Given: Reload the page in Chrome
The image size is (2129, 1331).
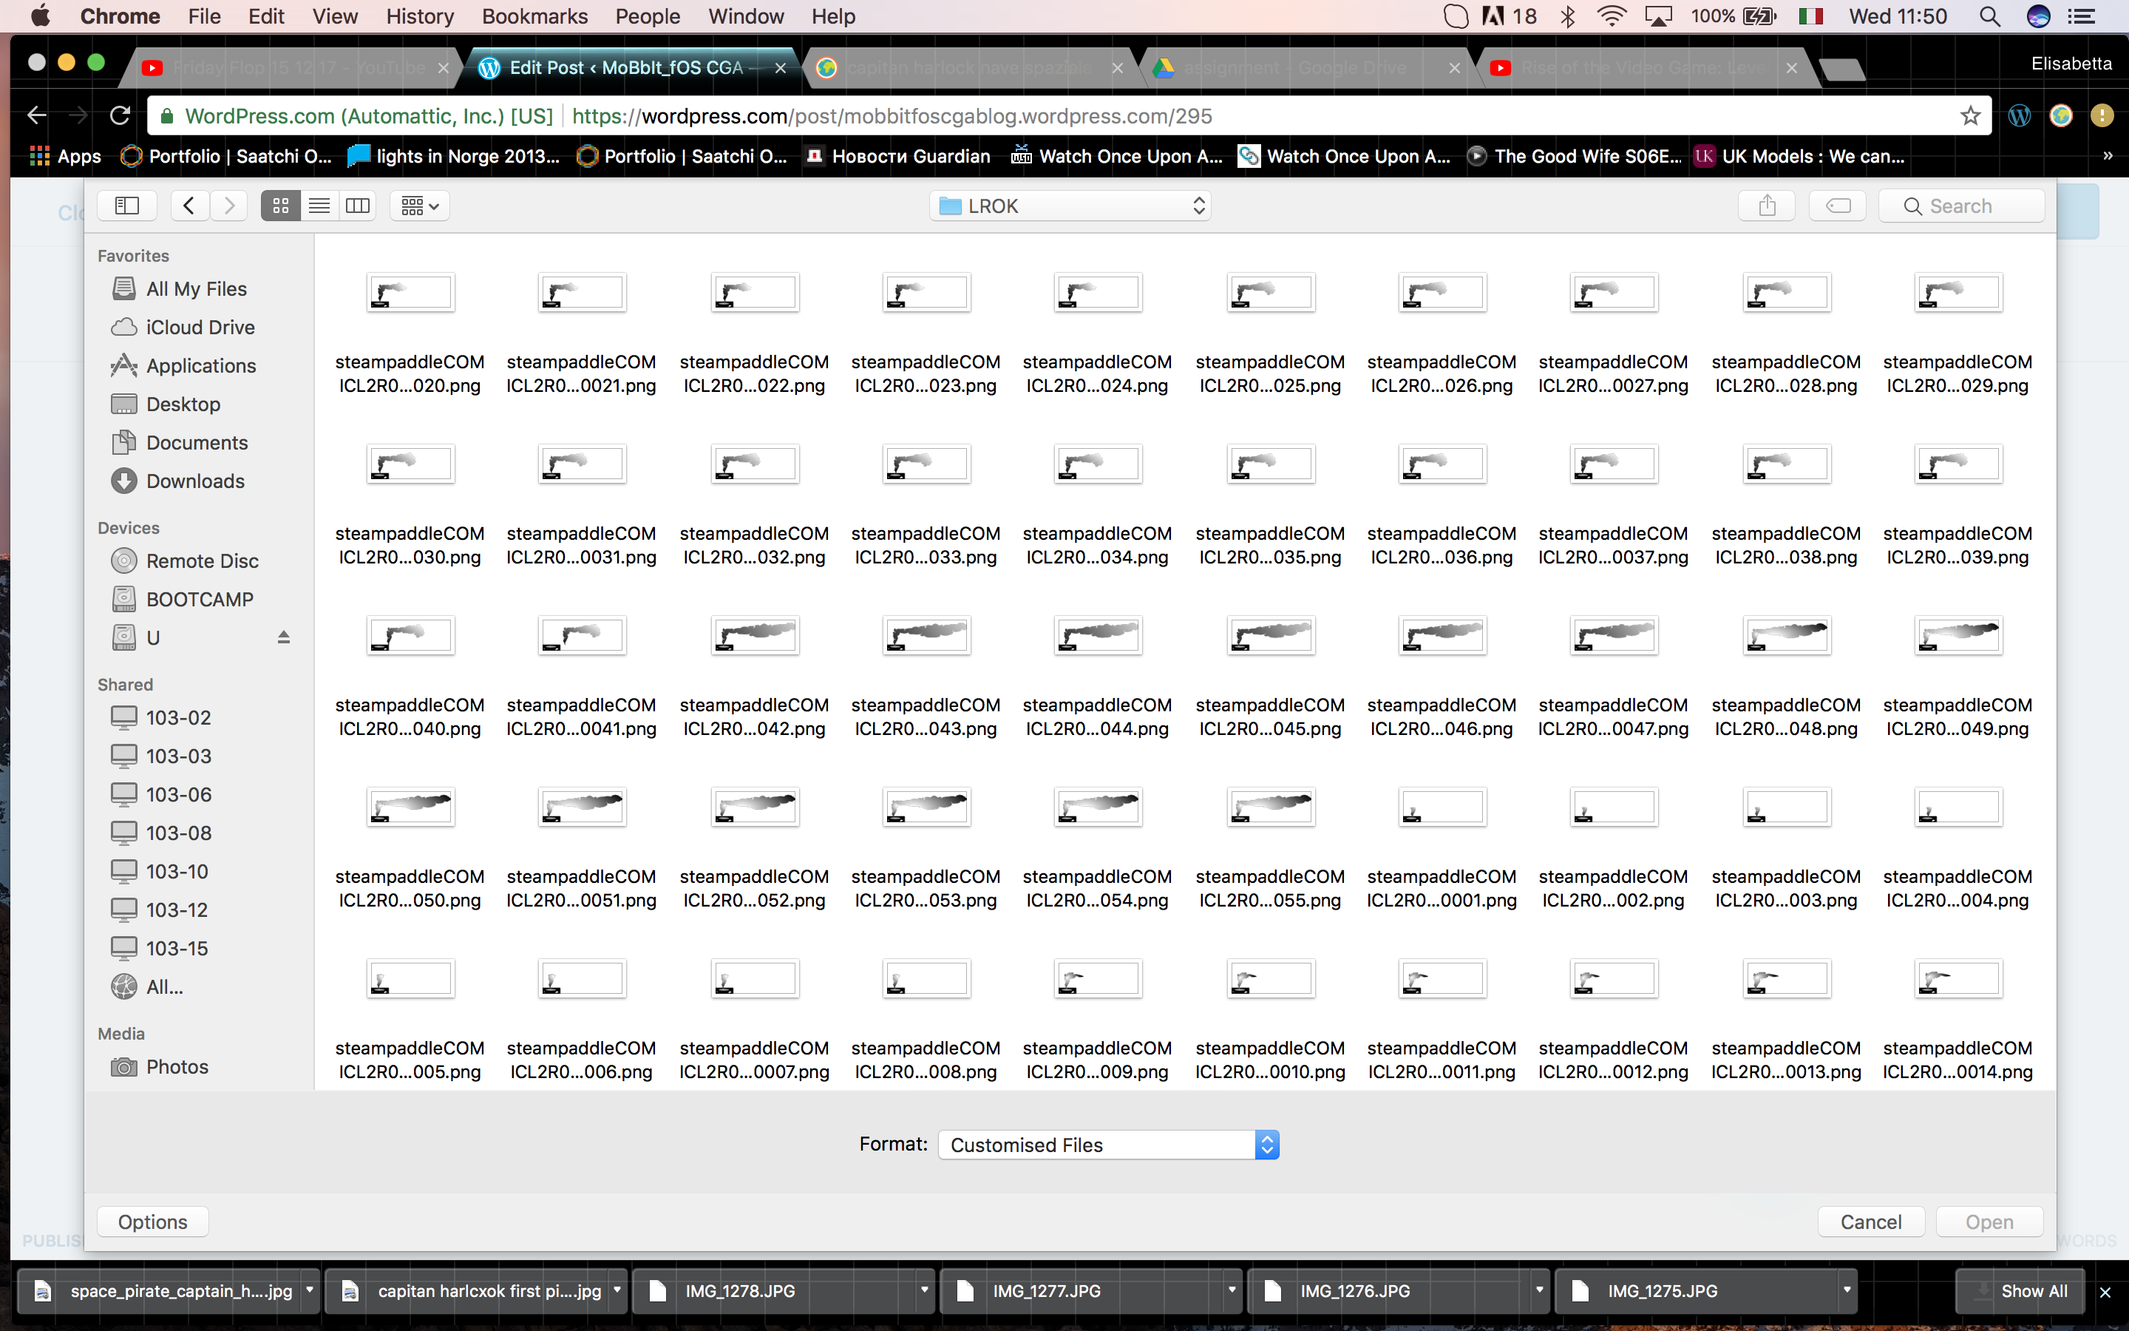Looking at the screenshot, I should (120, 115).
